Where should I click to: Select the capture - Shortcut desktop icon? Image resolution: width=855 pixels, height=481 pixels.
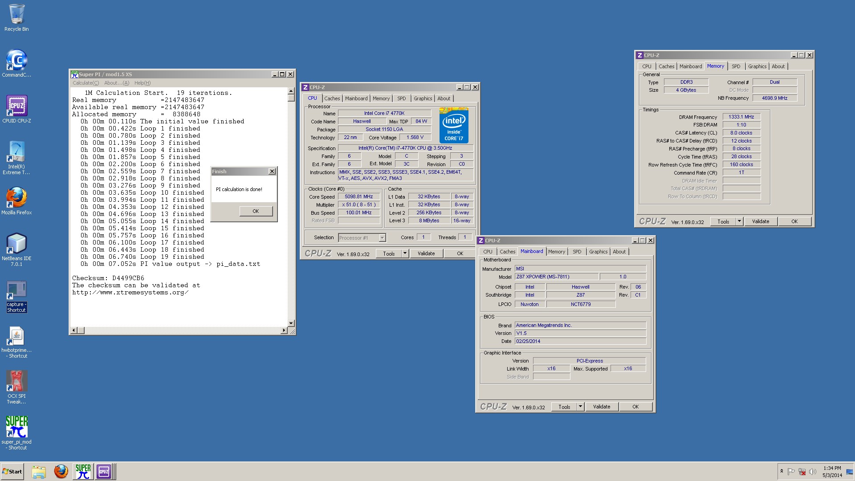16,296
